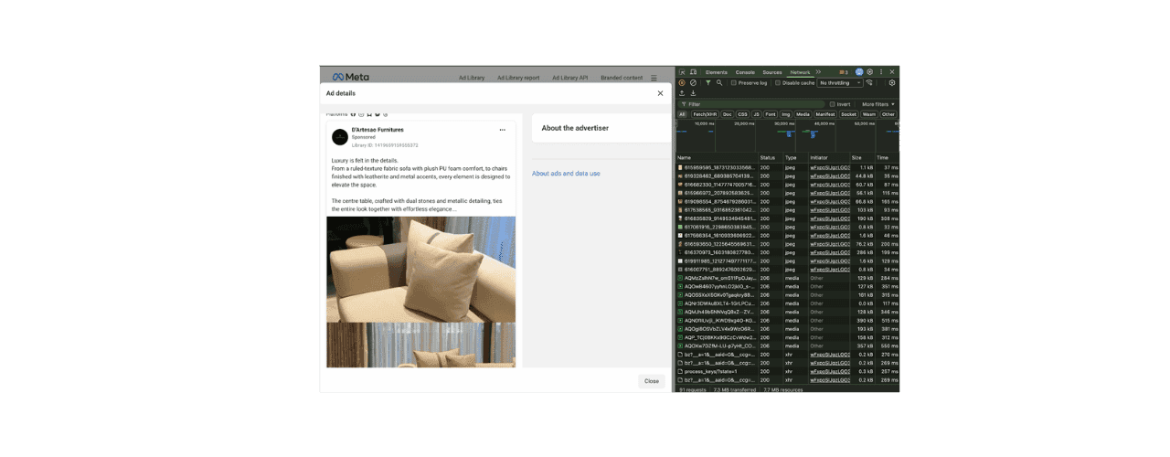Sort requests by the Size column
1170x457 pixels.
pos(862,157)
